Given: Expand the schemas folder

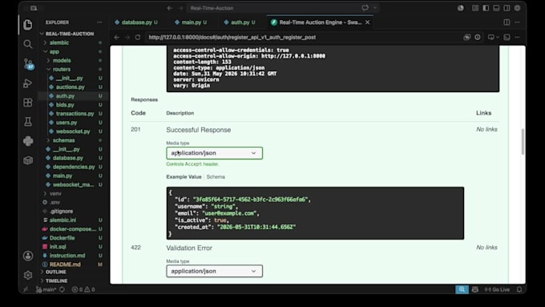Looking at the screenshot, I should (x=63, y=140).
